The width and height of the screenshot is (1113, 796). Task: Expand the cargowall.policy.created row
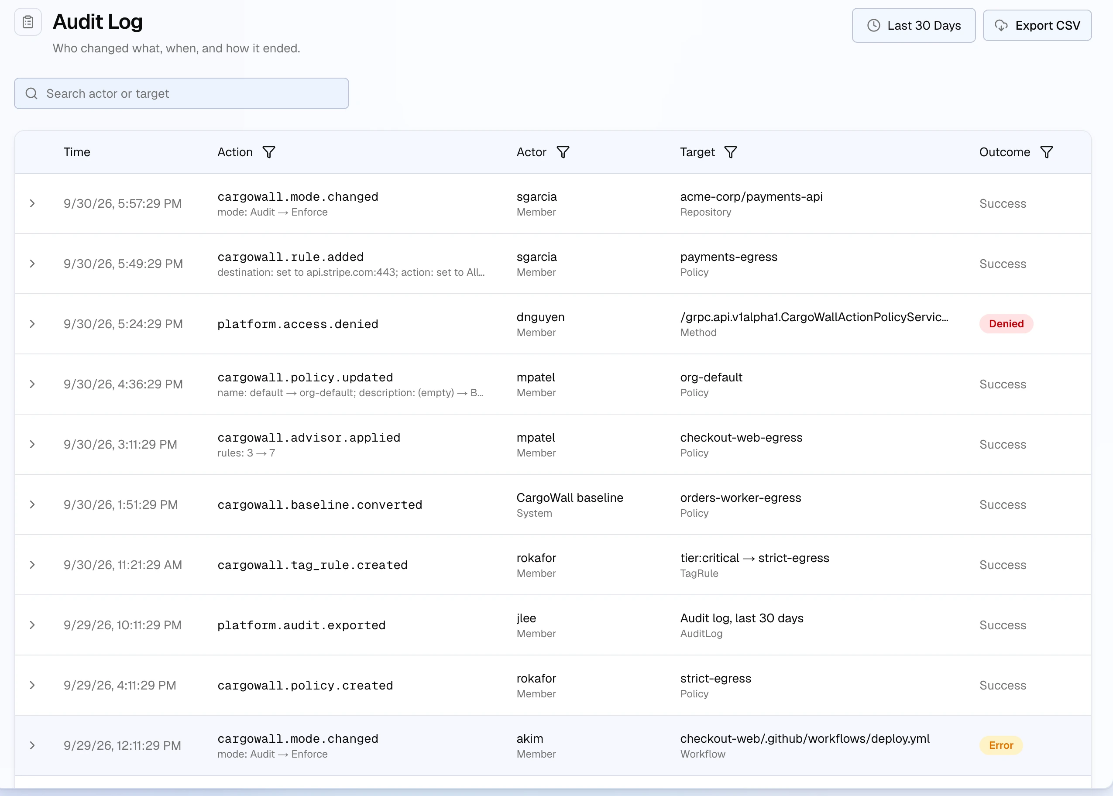[32, 686]
